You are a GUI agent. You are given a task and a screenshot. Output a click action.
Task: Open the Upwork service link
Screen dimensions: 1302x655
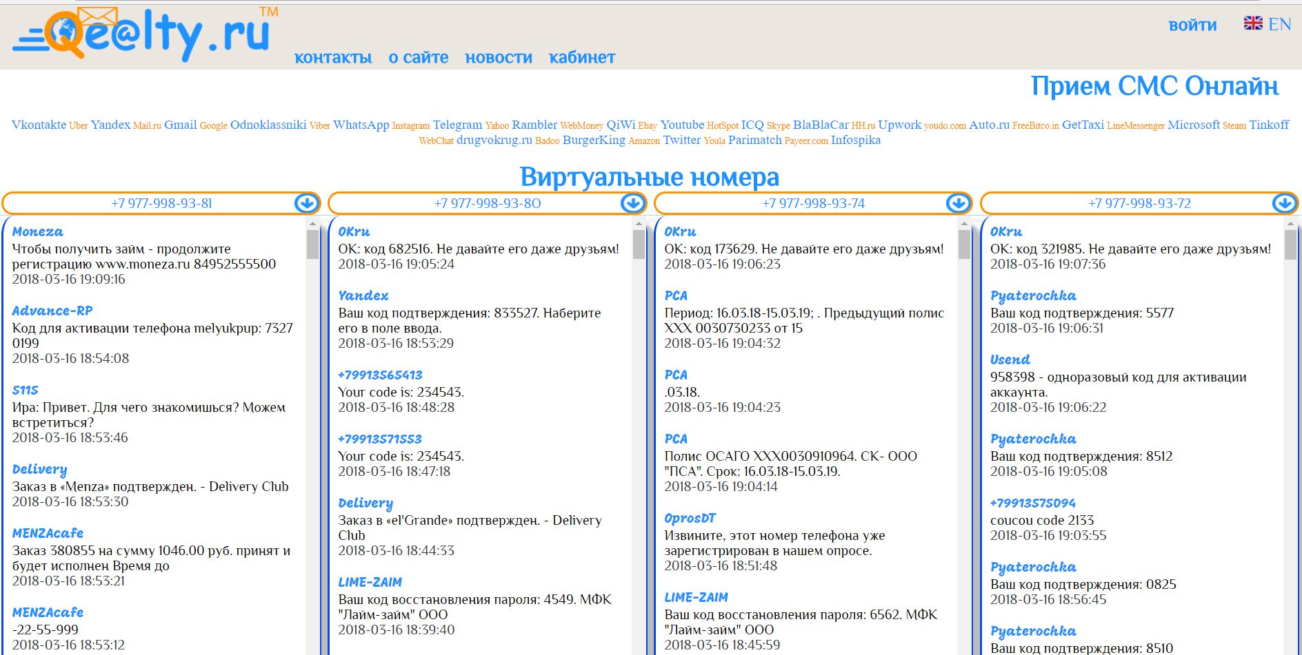click(900, 125)
